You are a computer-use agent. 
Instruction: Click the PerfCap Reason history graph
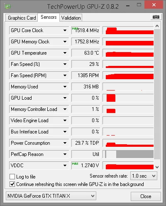click(x=128, y=154)
